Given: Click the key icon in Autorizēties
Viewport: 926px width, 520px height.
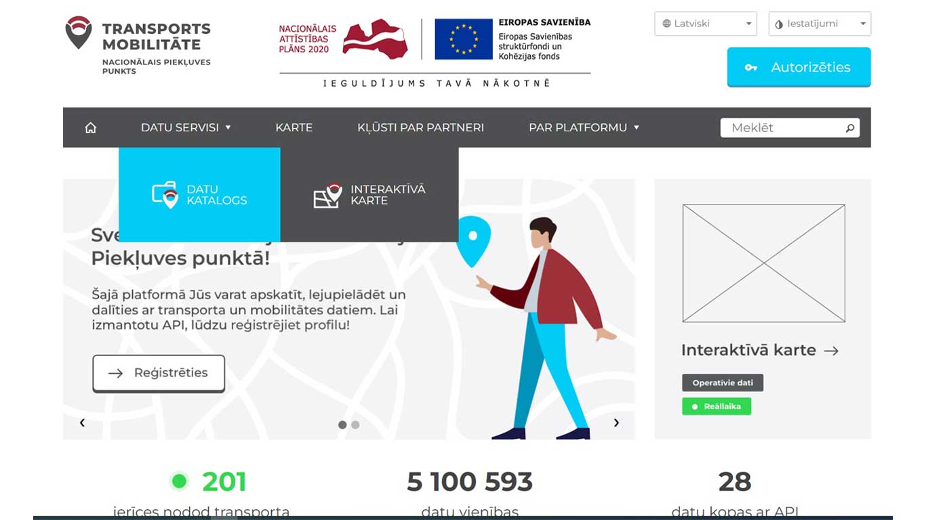Looking at the screenshot, I should point(751,68).
